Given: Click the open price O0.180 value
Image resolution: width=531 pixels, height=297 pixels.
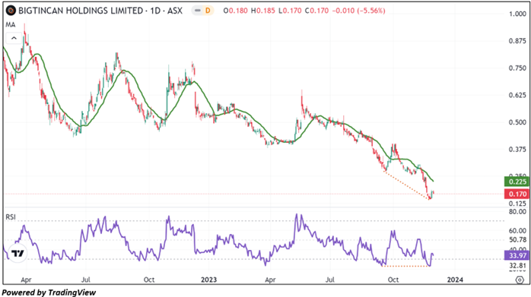Looking at the screenshot, I should pyautogui.click(x=235, y=11).
